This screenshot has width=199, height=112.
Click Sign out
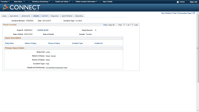pyautogui.click(x=193, y=2)
